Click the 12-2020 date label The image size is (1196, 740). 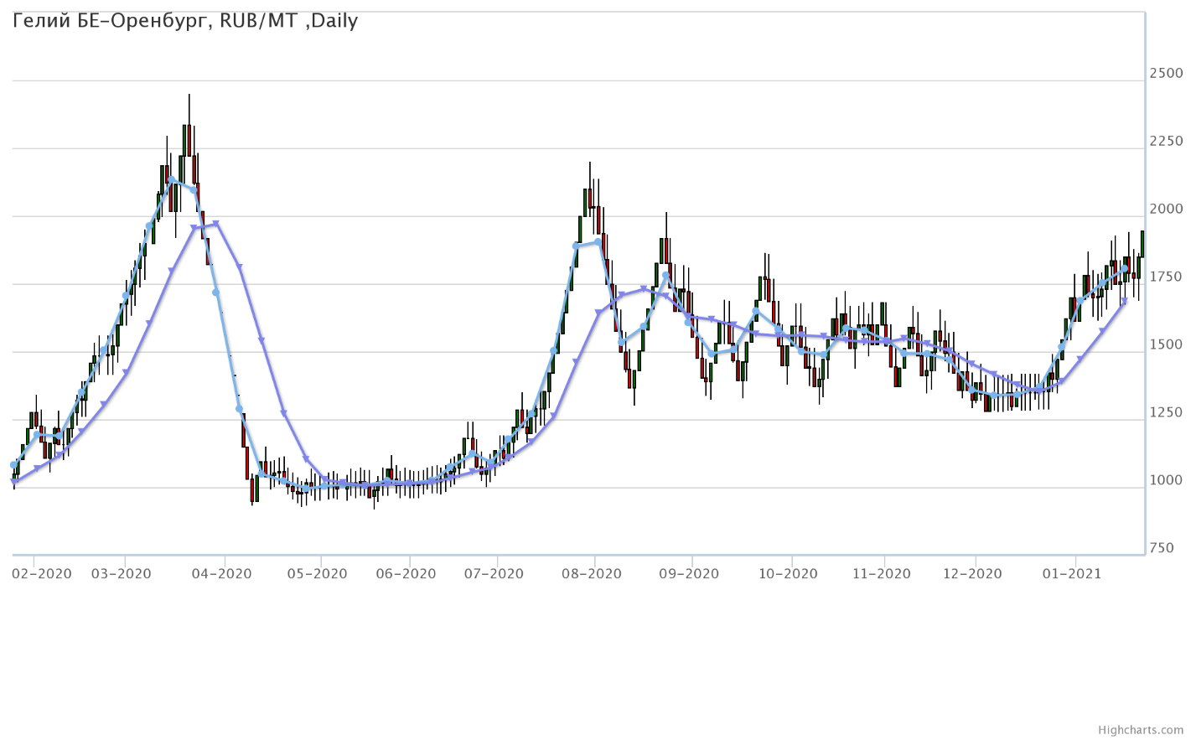[972, 574]
